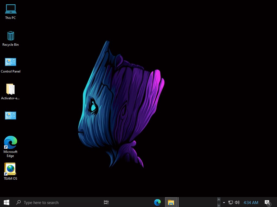This screenshot has width=277, height=207.
Task: Click the Type here to search box
Action: pos(41,202)
